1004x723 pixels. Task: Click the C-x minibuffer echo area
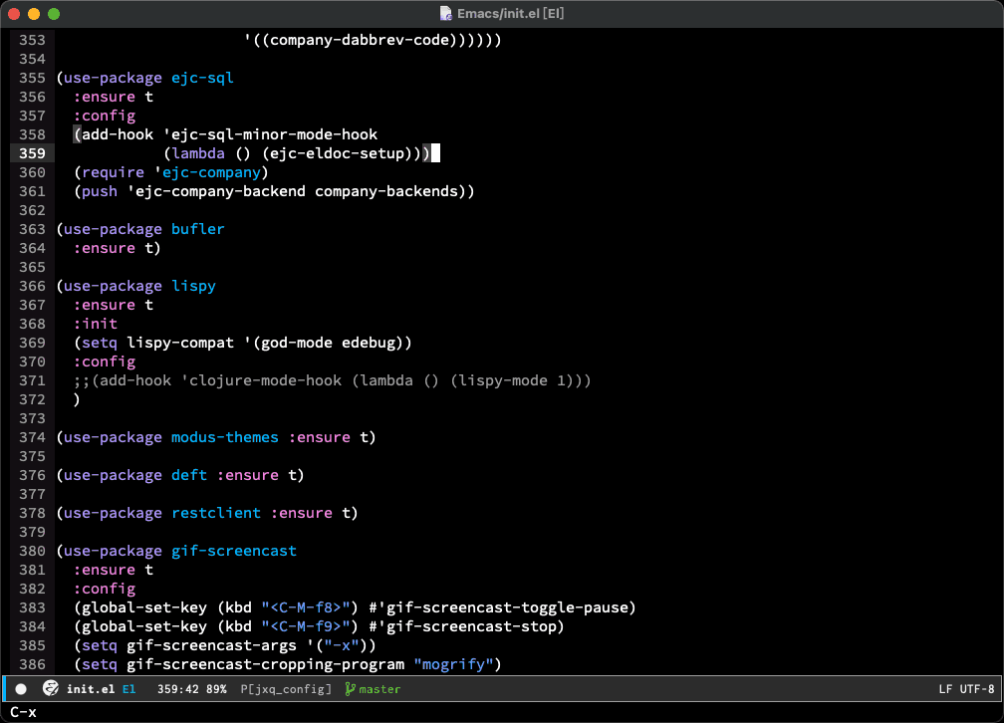(24, 711)
